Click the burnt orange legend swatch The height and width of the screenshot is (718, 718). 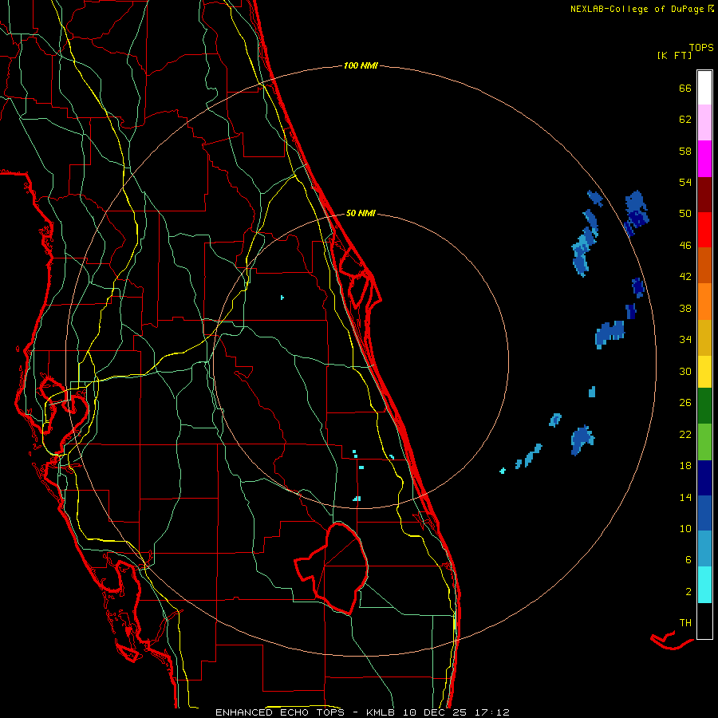tap(704, 265)
